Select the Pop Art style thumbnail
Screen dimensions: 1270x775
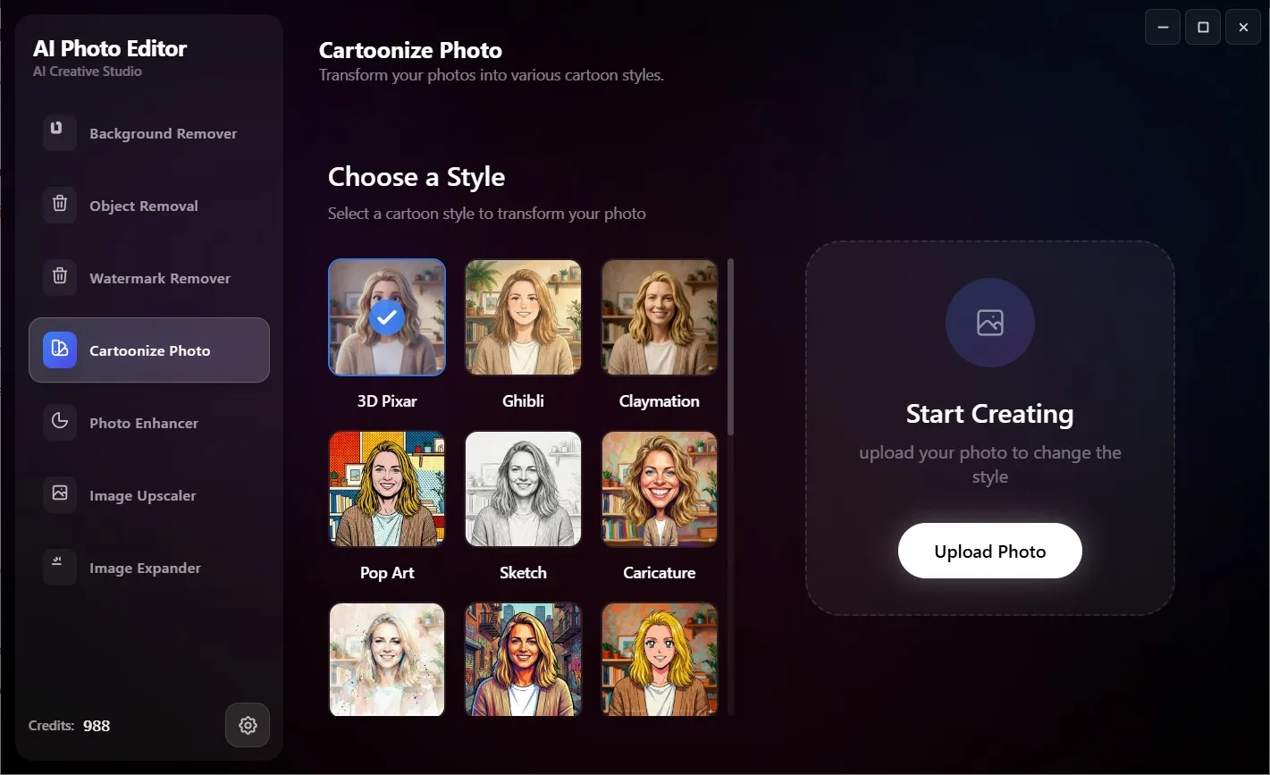click(387, 489)
